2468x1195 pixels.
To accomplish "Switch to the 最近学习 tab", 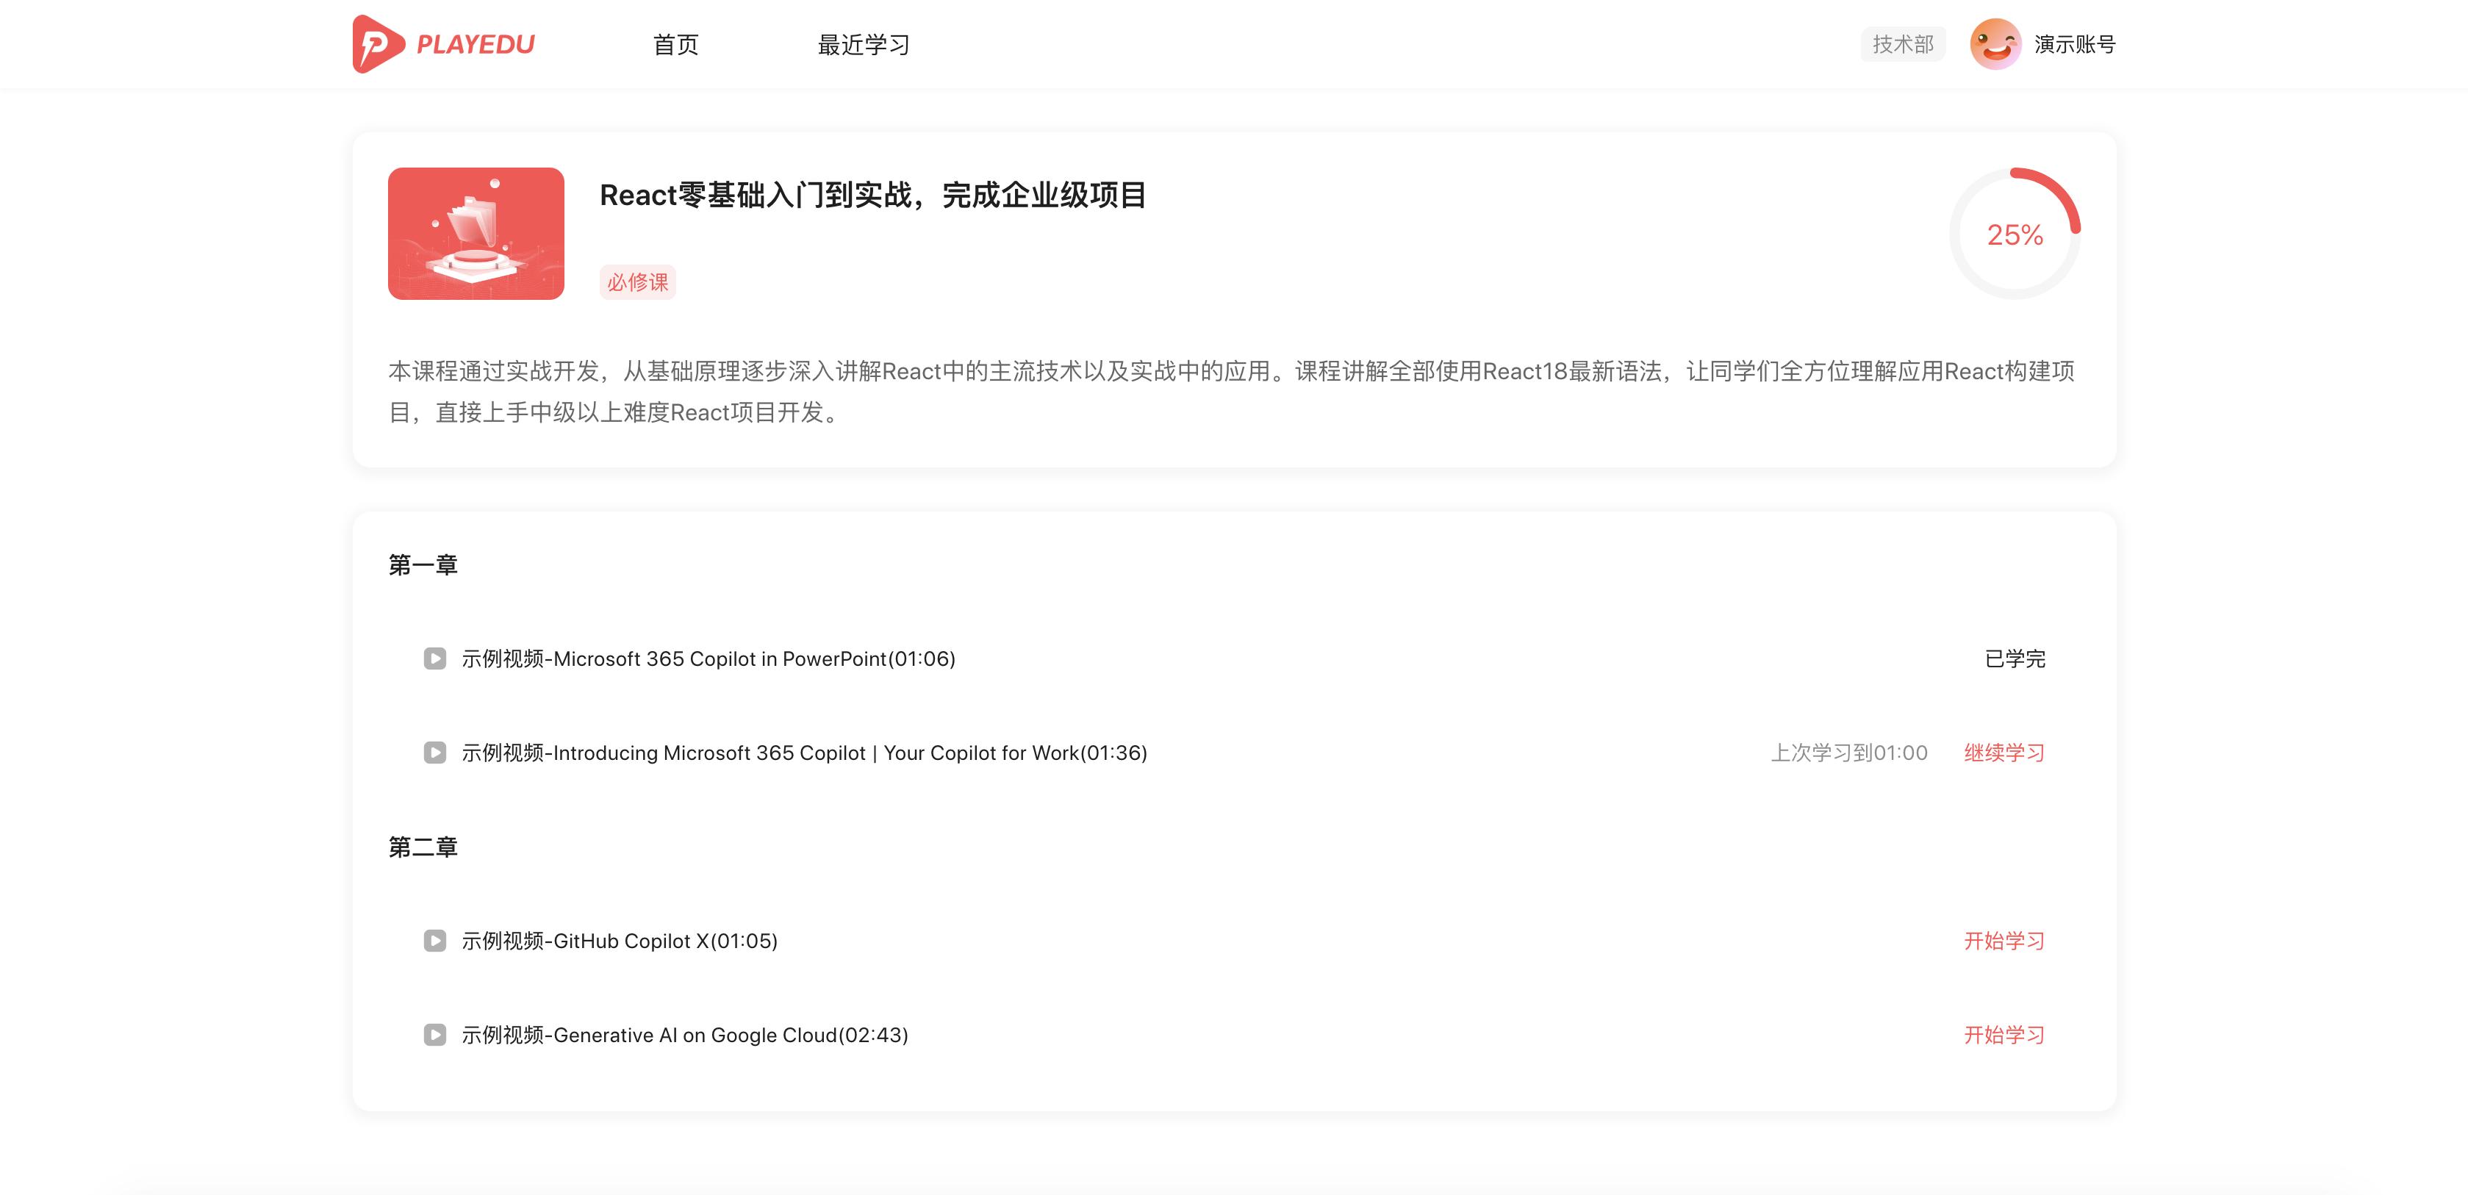I will click(x=862, y=43).
